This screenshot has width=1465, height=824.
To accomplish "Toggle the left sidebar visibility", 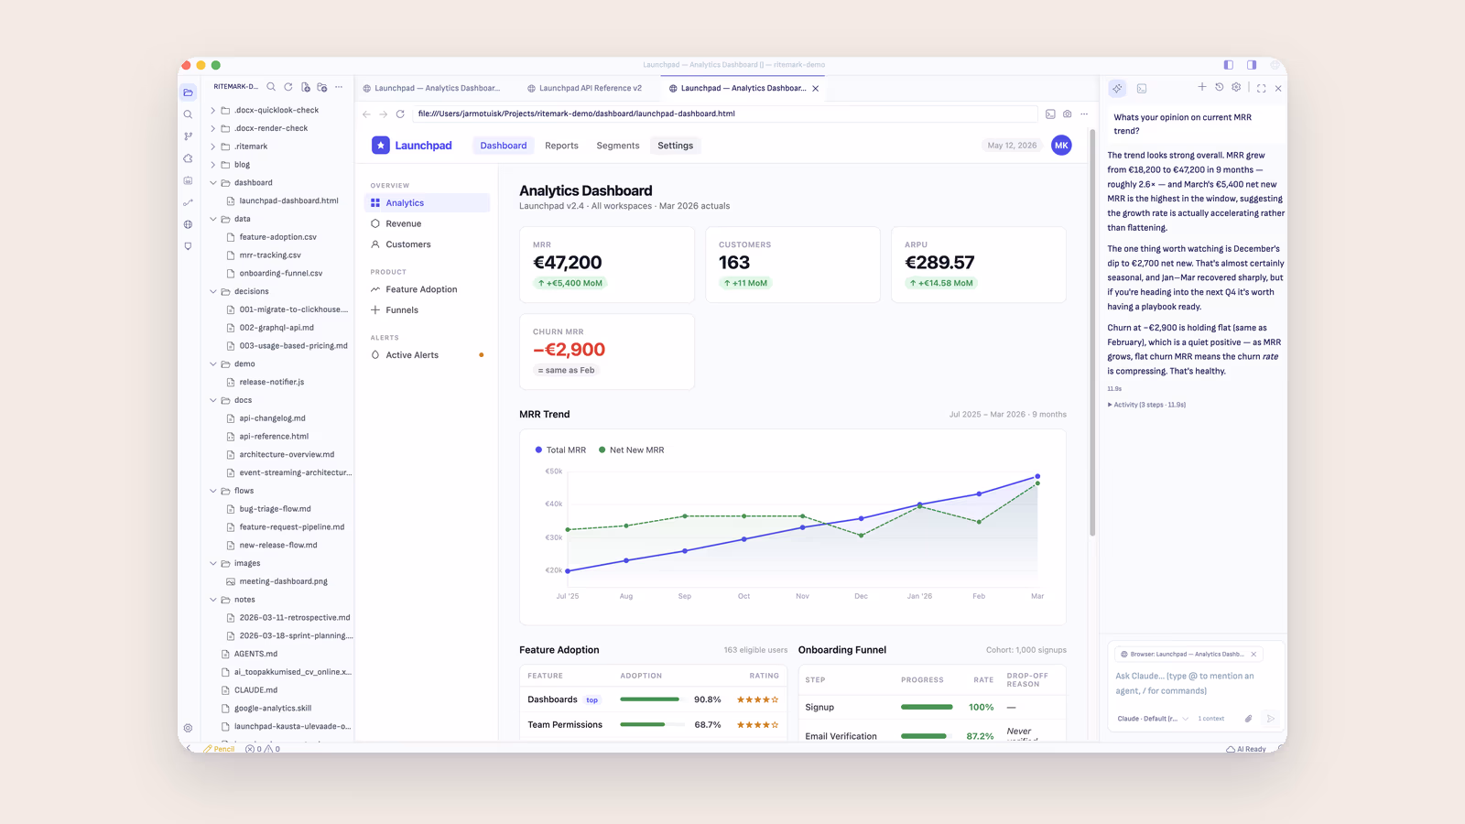I will [x=1229, y=65].
